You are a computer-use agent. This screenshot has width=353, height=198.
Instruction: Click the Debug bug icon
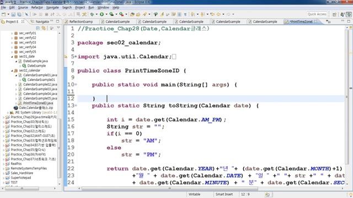coord(92,14)
